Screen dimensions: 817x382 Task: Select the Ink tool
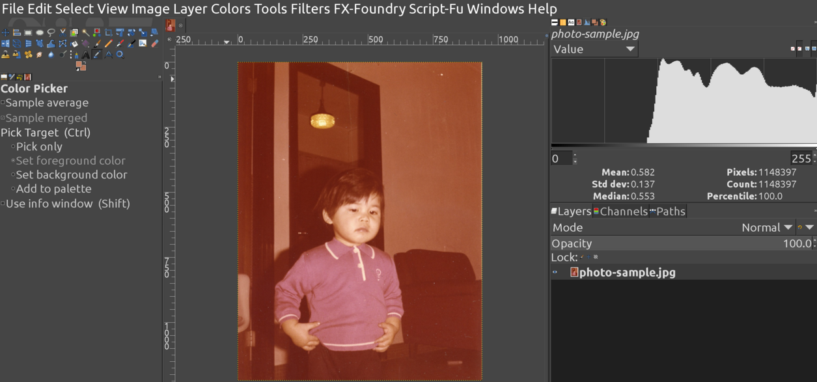tap(132, 44)
